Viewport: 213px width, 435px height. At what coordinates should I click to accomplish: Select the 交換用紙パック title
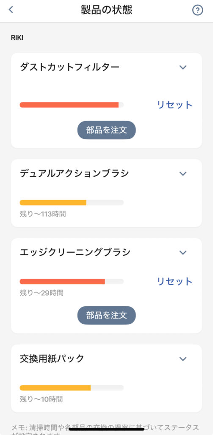click(52, 359)
